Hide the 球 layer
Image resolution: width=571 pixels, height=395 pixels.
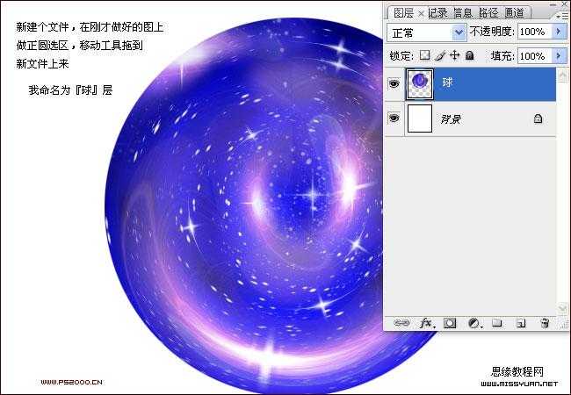click(394, 84)
